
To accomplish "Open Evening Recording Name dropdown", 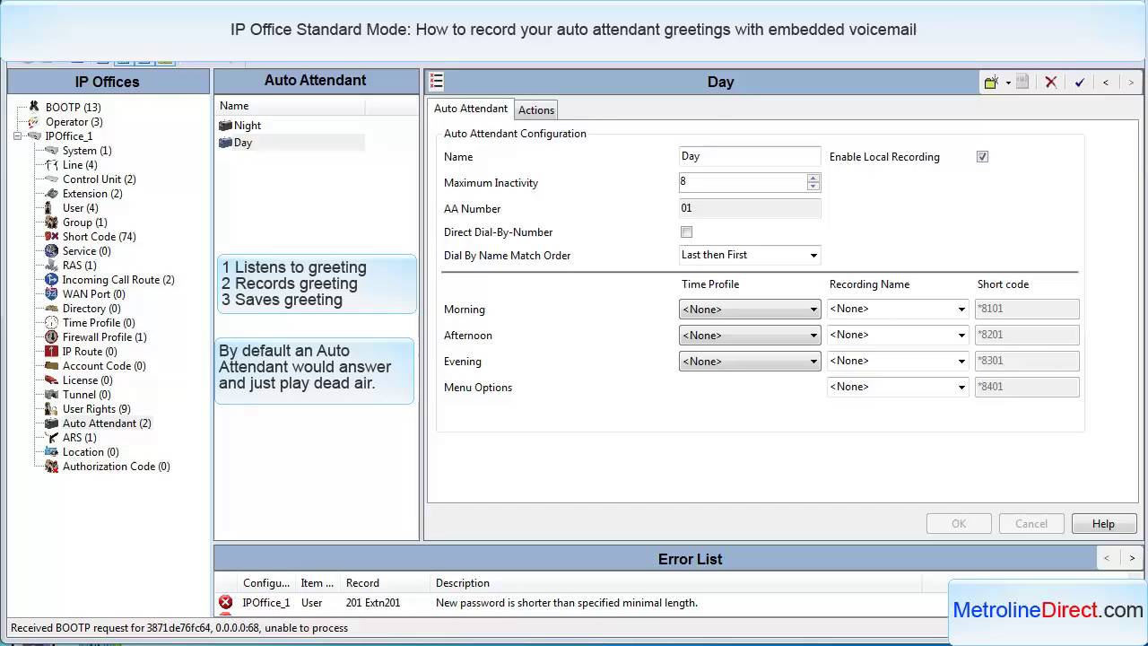I will tap(961, 362).
